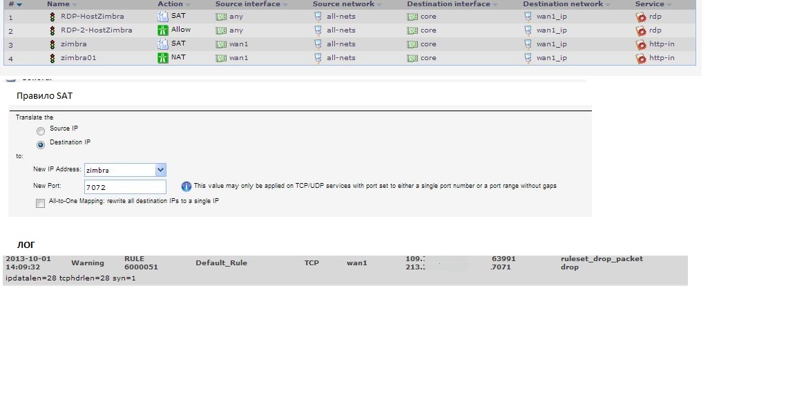The width and height of the screenshot is (806, 411).
Task: Click the Allow action text in row 2
Action: tap(181, 30)
